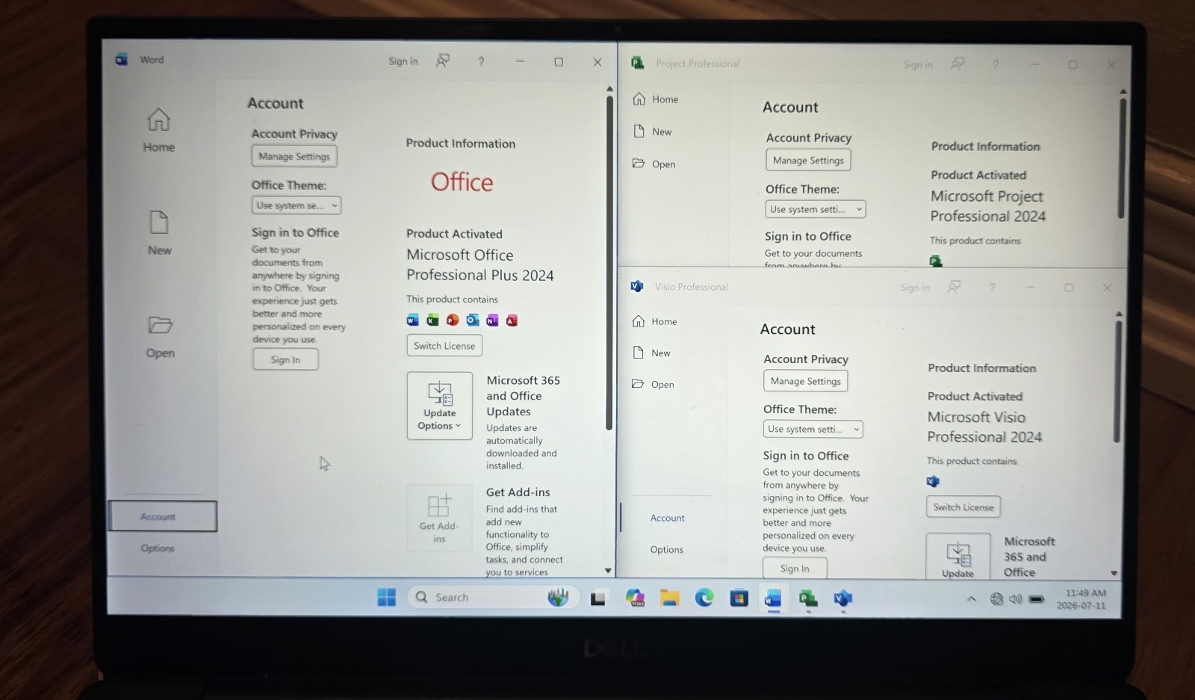Viewport: 1195px width, 700px height.
Task: Expand Office Theme dropdown in Project Professional
Action: pyautogui.click(x=815, y=209)
